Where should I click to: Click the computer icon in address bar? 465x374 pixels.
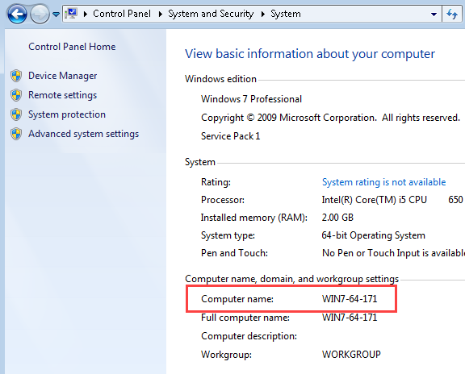[x=72, y=14]
